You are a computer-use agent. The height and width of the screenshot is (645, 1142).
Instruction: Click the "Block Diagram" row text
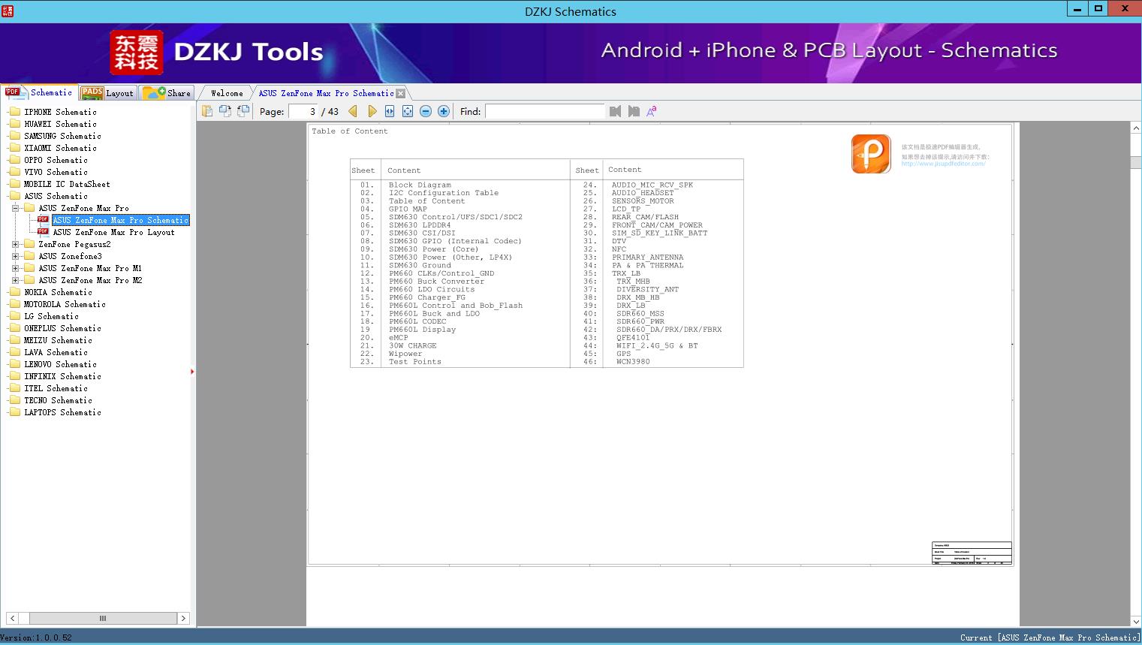[420, 185]
